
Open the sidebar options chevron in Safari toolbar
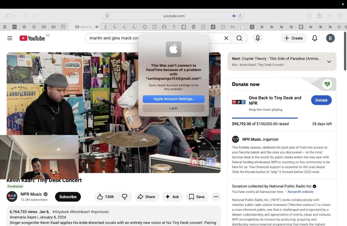[16, 16]
